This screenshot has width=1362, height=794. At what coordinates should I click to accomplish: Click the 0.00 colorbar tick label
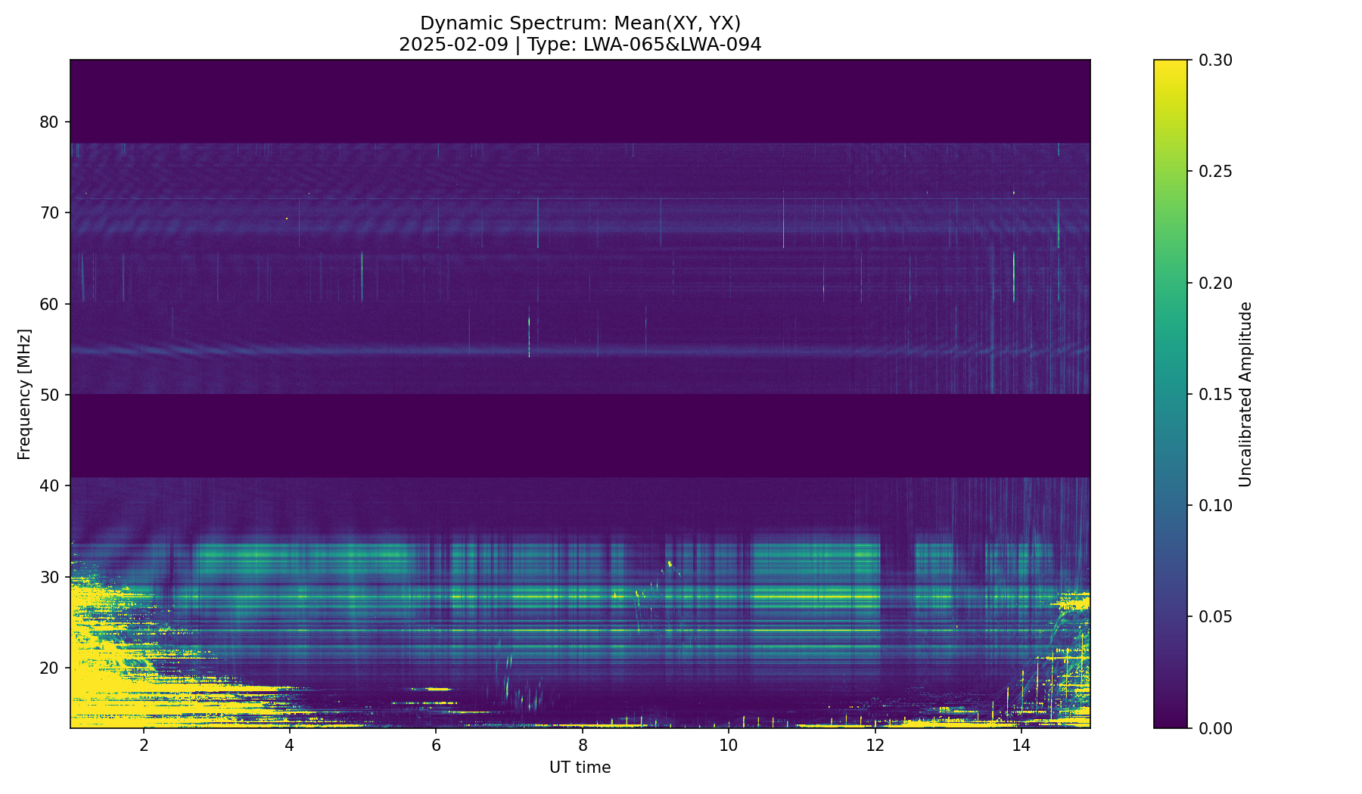click(x=1215, y=728)
